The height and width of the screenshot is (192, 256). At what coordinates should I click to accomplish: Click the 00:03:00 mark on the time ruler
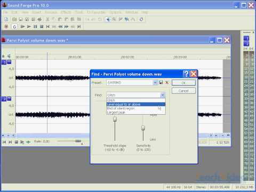tap(180, 57)
